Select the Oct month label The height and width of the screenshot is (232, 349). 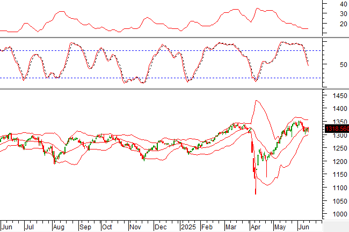pos(107,227)
